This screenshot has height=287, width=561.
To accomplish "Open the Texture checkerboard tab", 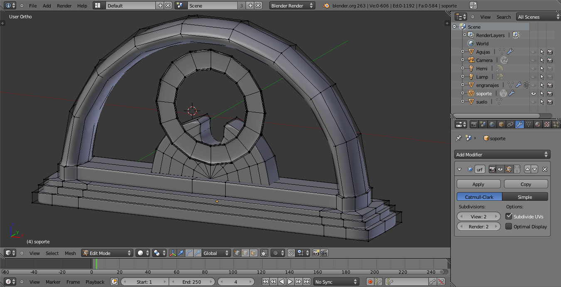I will click(x=547, y=124).
